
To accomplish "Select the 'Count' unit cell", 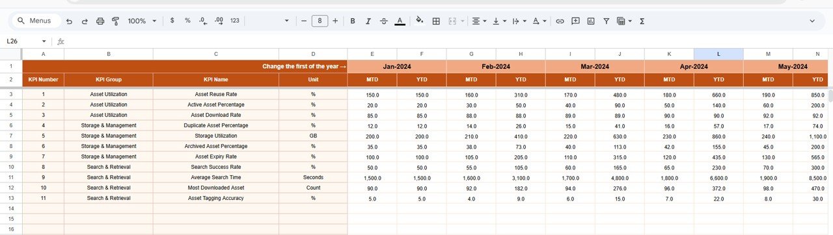I will click(313, 188).
